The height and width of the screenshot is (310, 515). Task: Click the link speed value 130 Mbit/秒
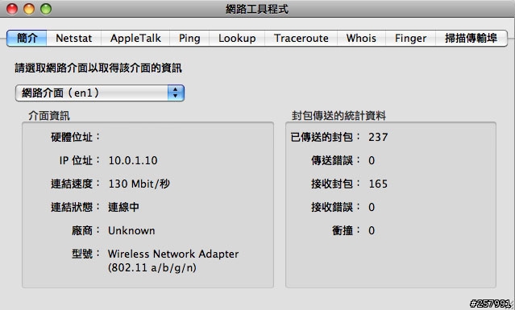tap(139, 184)
